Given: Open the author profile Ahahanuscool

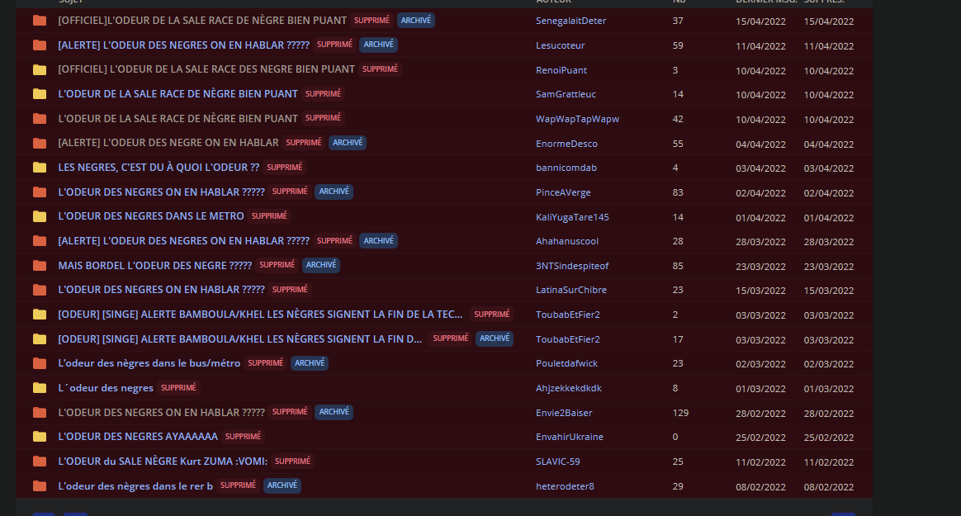Looking at the screenshot, I should pos(567,241).
